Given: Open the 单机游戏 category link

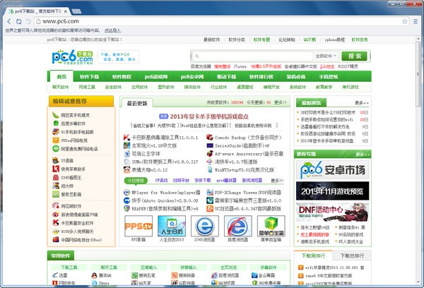Looking at the screenshot, I should pyautogui.click(x=351, y=87).
